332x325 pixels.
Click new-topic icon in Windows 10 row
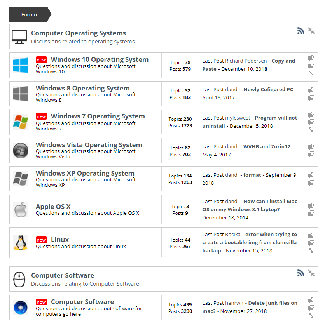[x=311, y=58]
